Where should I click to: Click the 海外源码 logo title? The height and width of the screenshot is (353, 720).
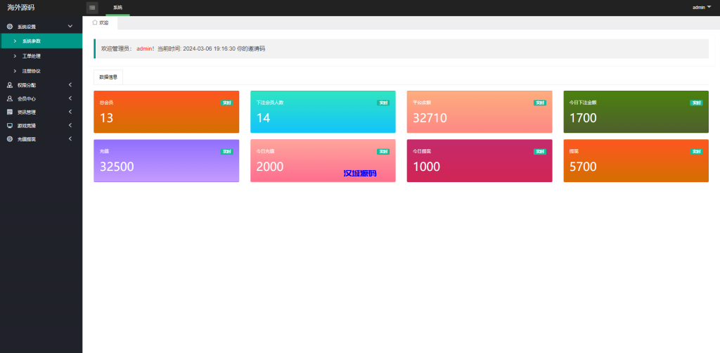(x=21, y=8)
